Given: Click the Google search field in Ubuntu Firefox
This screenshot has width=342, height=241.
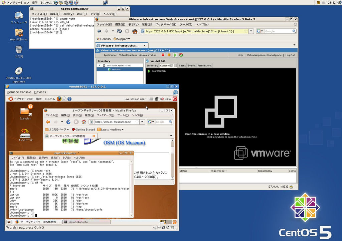Looking at the screenshot, I should 161,122.
